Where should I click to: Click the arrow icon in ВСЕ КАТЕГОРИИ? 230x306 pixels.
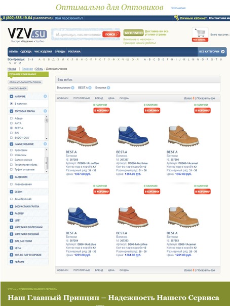[223, 52]
